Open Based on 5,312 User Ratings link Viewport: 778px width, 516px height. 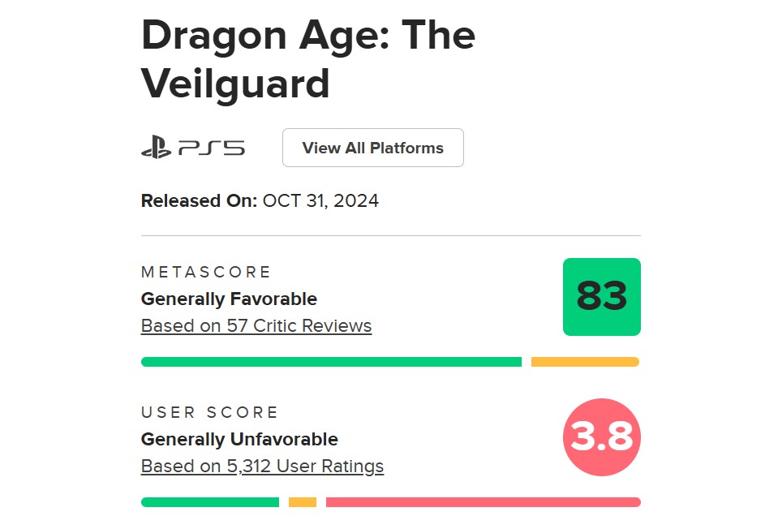click(263, 467)
